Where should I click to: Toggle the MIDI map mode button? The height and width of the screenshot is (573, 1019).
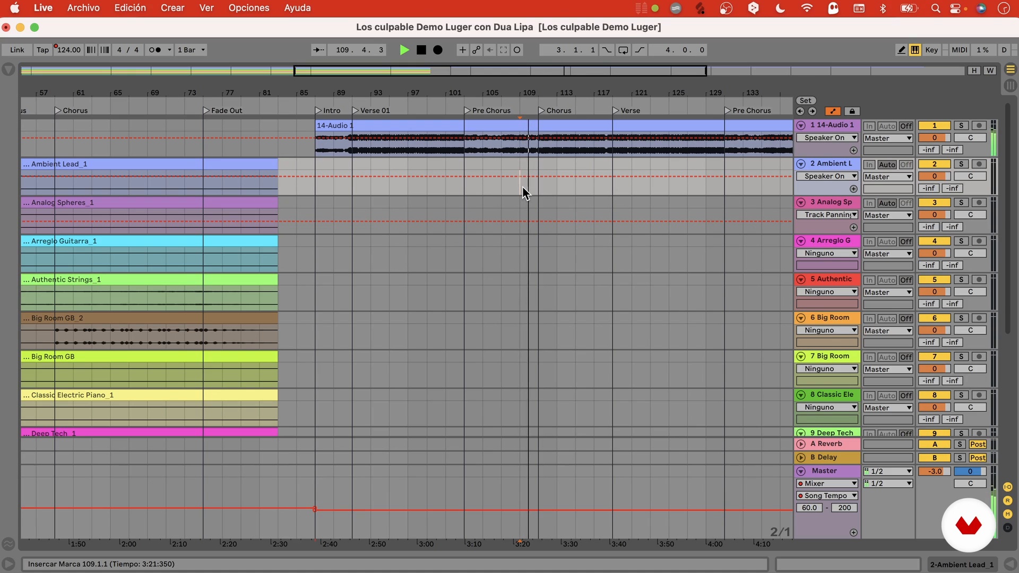[959, 50]
